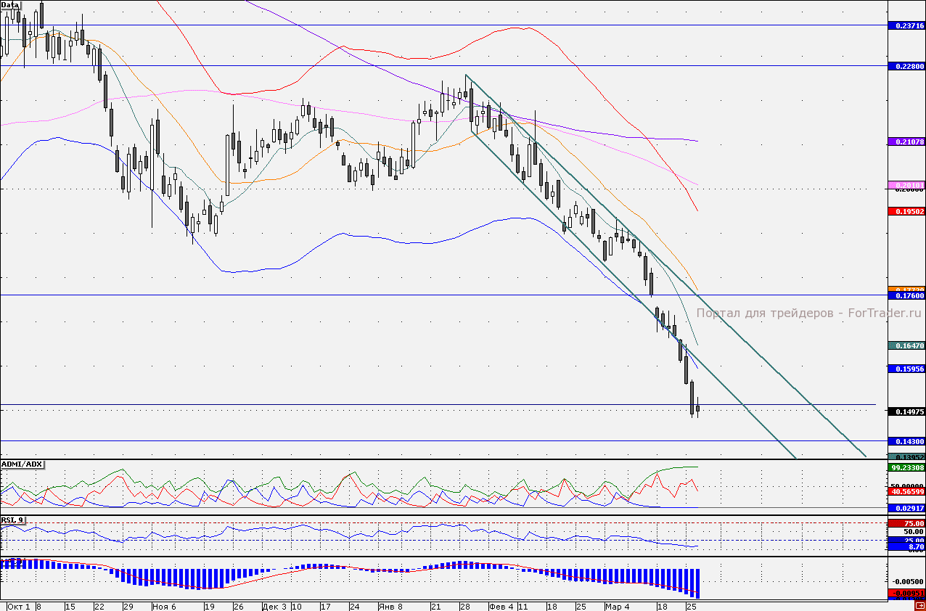Click the ForTrader.ru watermark text
Viewport: 926px width, 611px height.
pos(808,313)
